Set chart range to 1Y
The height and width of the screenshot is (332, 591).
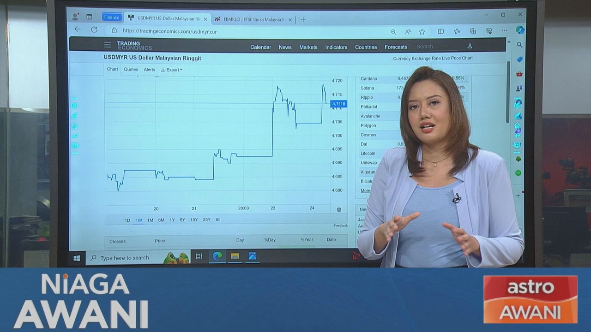point(172,220)
